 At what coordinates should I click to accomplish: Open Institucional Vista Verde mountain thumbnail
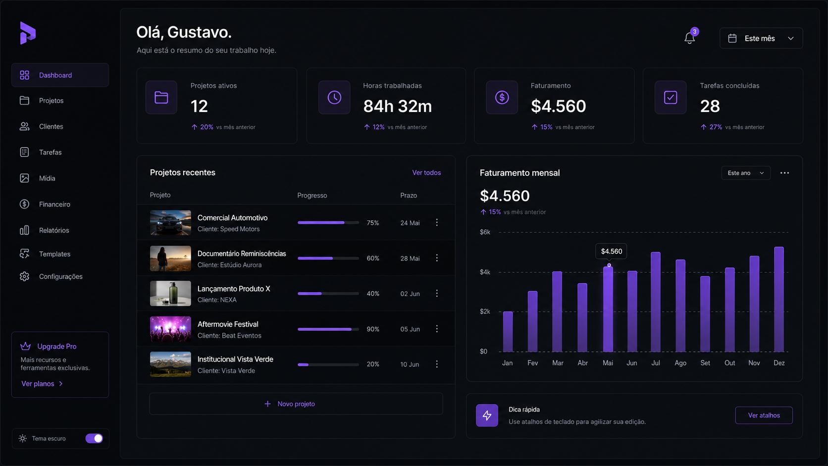click(170, 364)
